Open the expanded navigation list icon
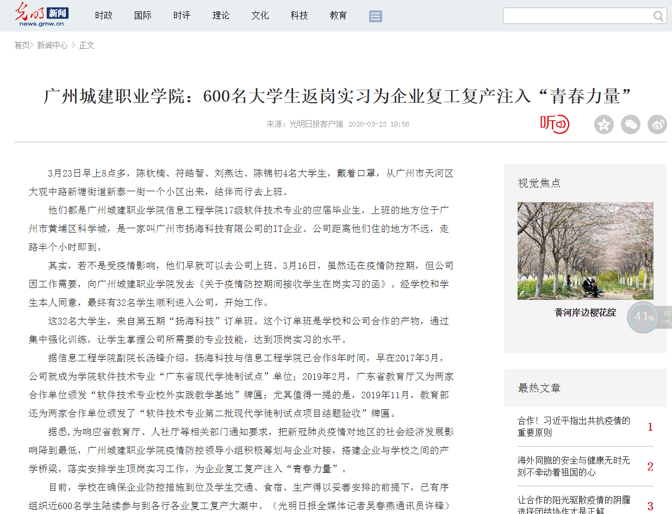The height and width of the screenshot is (514, 672). 375,16
